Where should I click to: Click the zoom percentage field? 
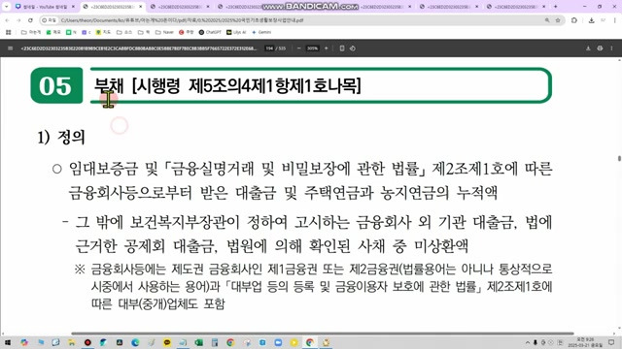(x=312, y=48)
